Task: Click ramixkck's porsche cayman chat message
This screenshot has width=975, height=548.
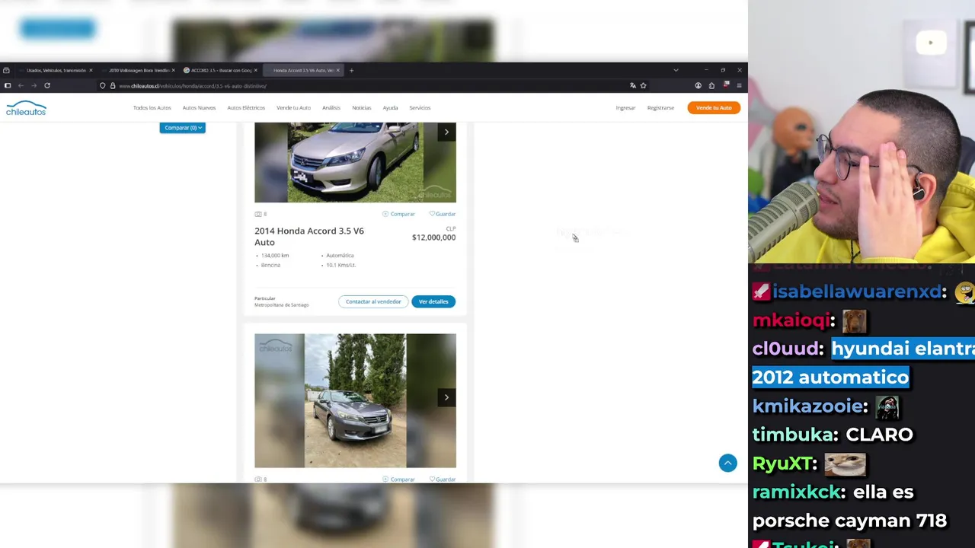Action: click(x=850, y=506)
